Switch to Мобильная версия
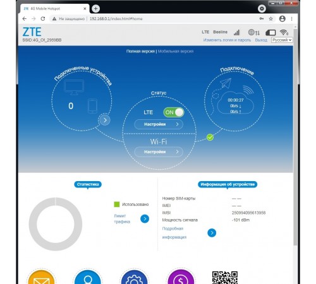 (176, 51)
